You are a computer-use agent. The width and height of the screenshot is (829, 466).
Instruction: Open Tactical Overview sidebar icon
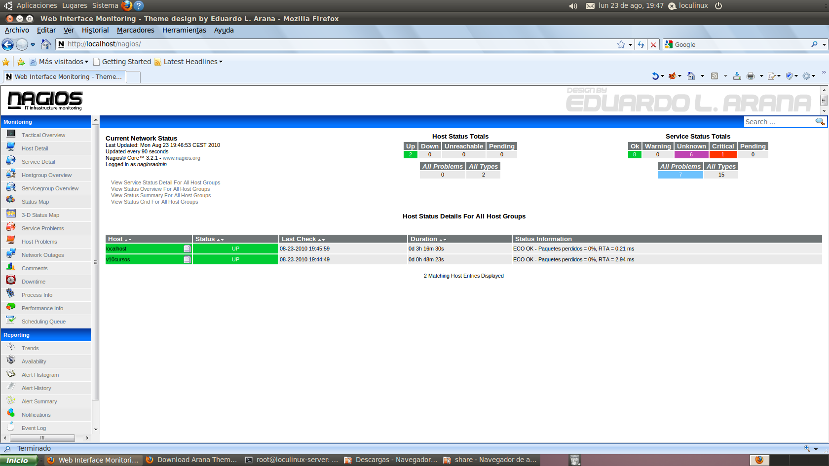11,134
